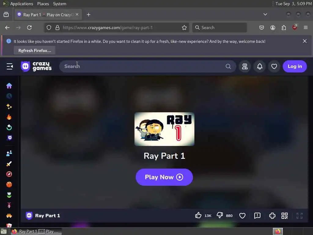Open the green flower category icon in the sidebar
313x235 pixels.
pyautogui.click(x=9, y=195)
